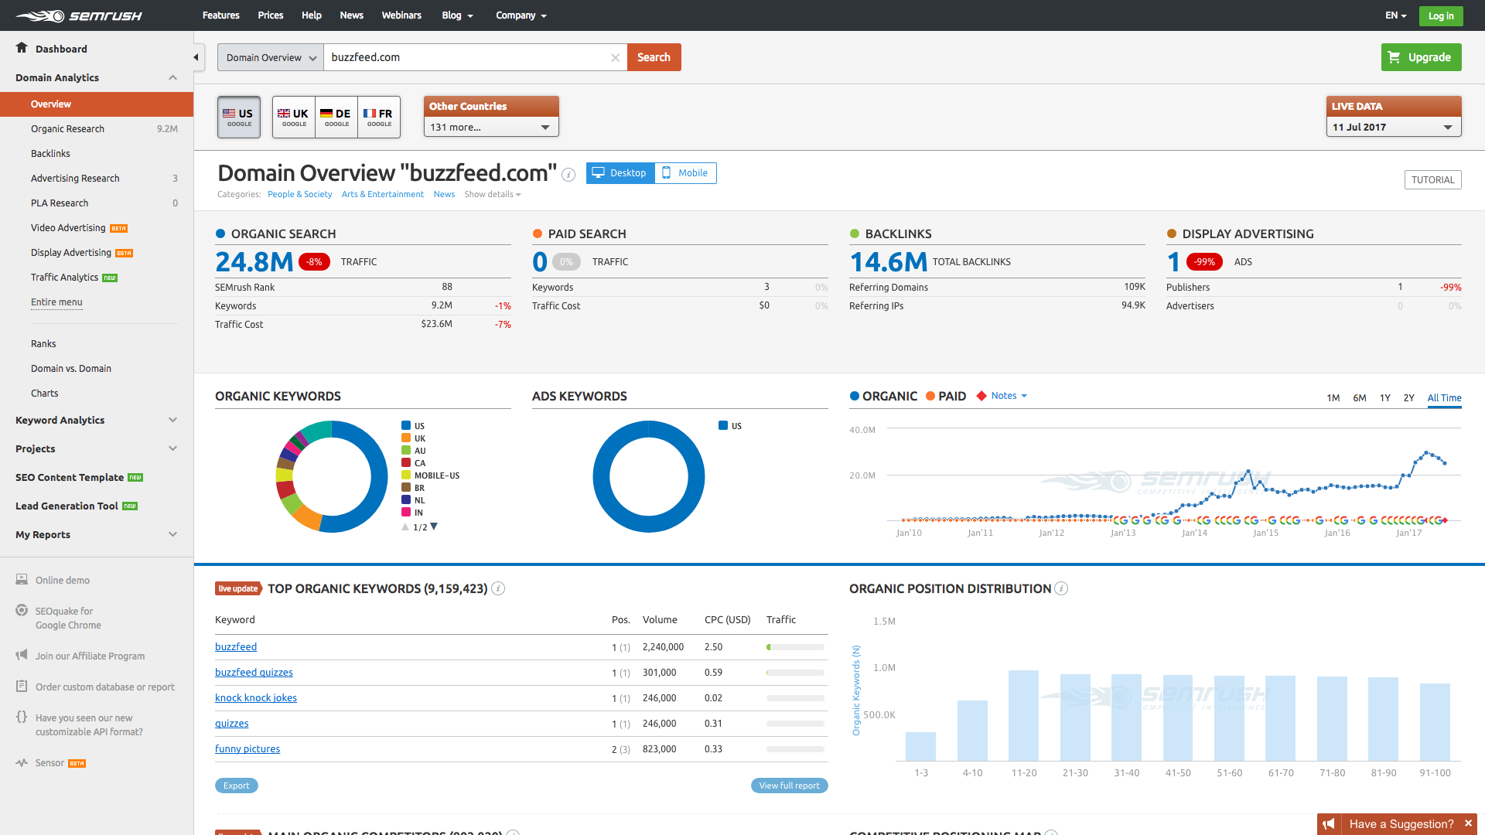Screen dimensions: 1485x835
Task: Collapse the Domain Analytics section
Action: (173, 77)
